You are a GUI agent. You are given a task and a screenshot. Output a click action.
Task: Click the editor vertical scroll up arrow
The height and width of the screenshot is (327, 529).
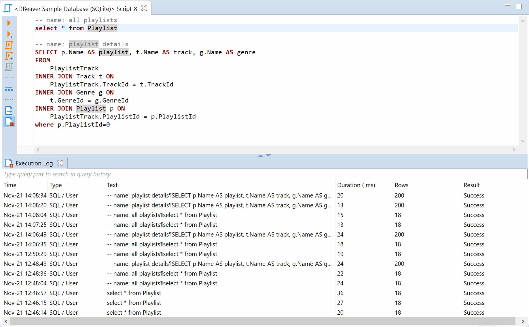(x=523, y=21)
